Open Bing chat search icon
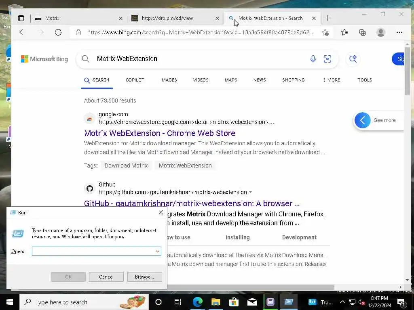This screenshot has height=310, width=414. pyautogui.click(x=353, y=59)
